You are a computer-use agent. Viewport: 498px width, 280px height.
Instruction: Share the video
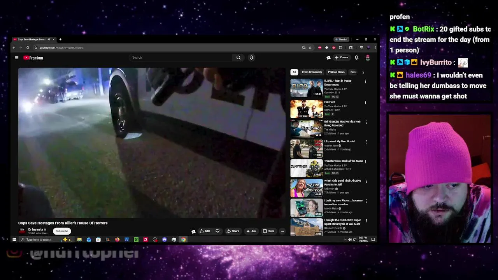pyautogui.click(x=233, y=231)
